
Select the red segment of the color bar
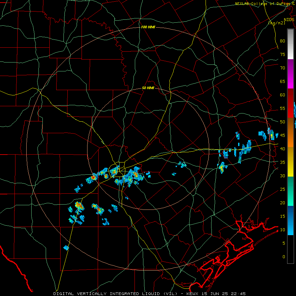(x=290, y=103)
